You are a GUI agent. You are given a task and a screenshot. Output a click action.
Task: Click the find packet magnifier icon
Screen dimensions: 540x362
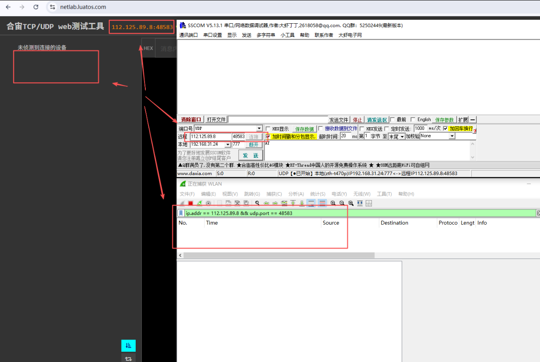[257, 203]
